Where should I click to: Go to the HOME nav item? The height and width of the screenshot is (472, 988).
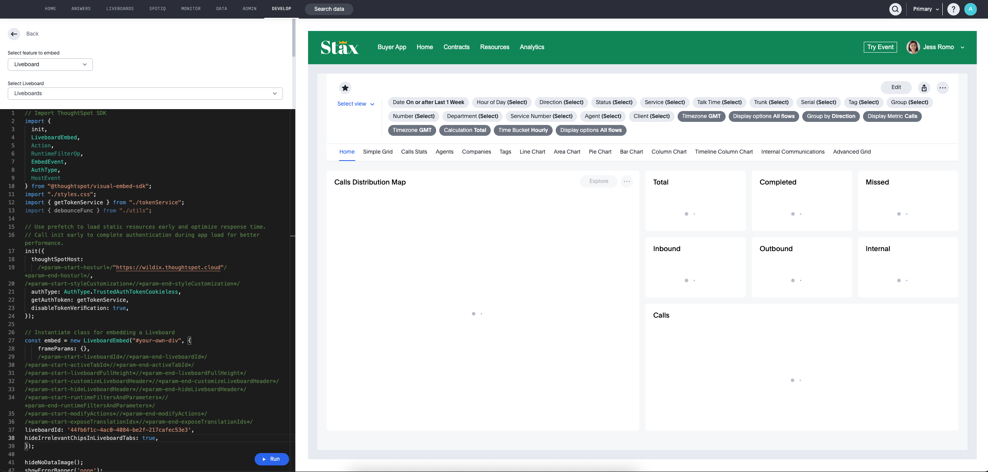pos(50,9)
